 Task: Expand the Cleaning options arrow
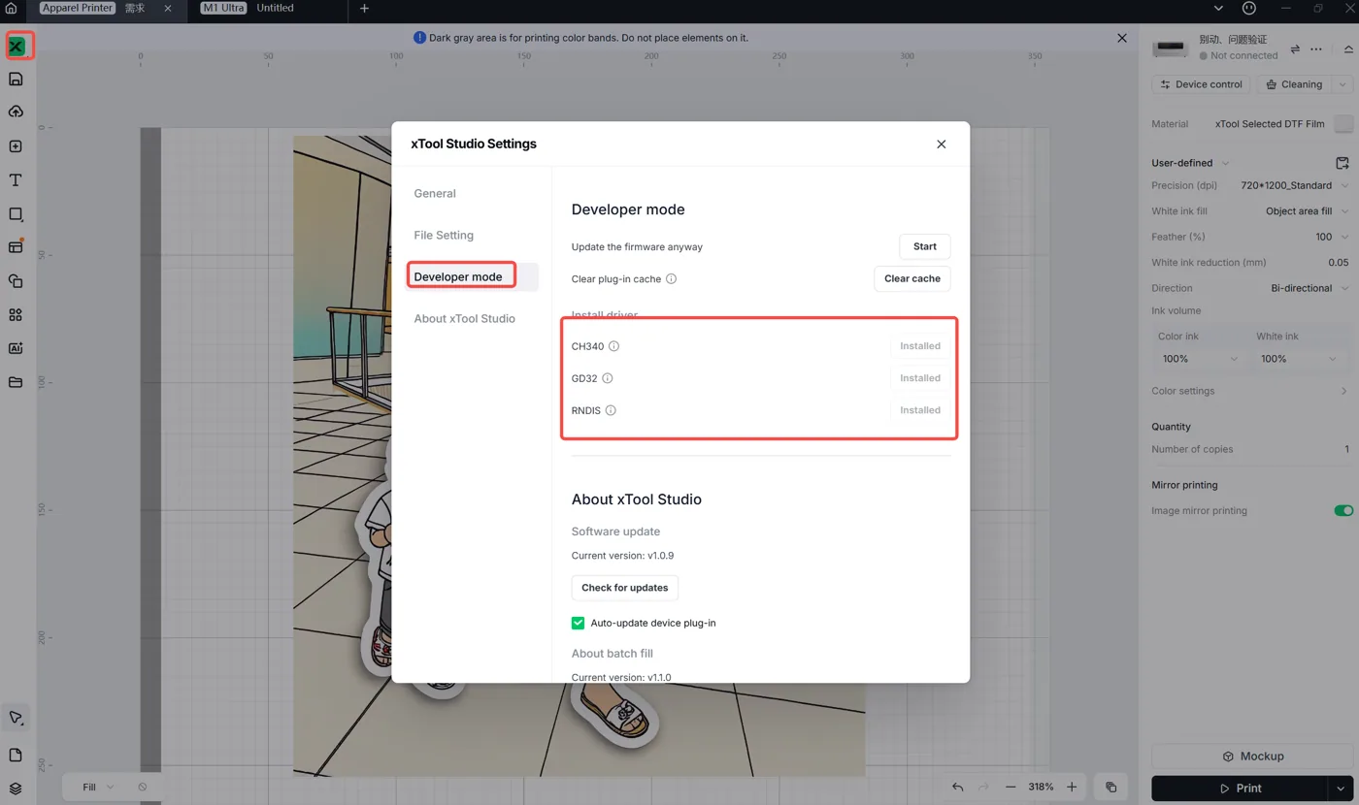(1342, 84)
